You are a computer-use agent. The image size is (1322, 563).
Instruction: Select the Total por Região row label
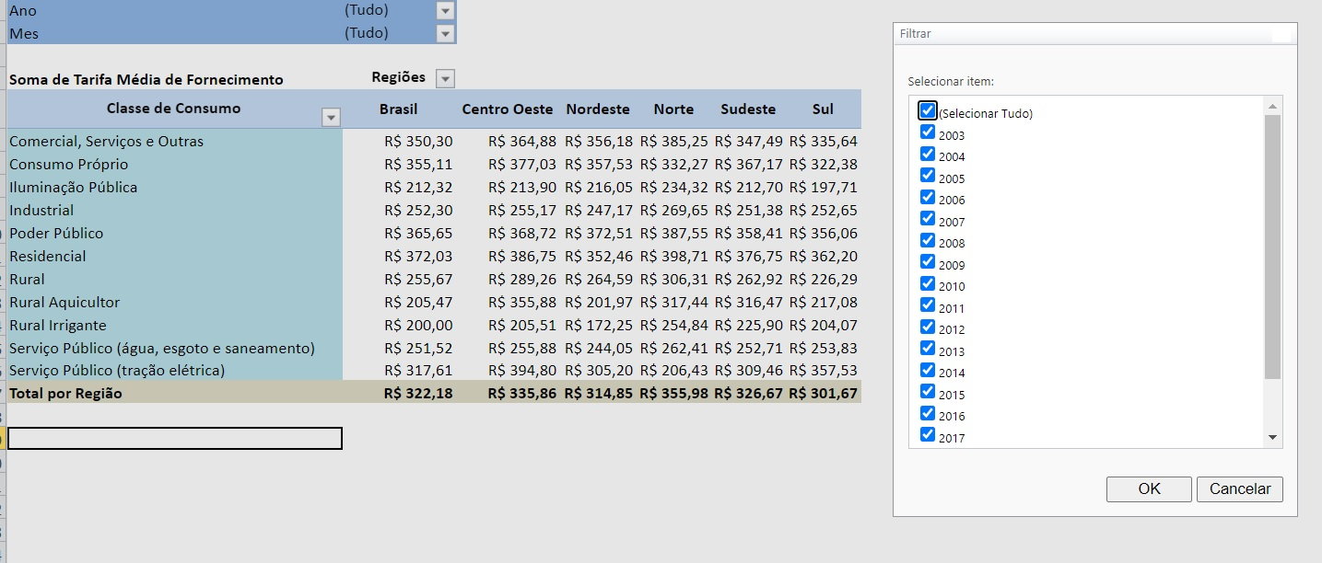[65, 394]
